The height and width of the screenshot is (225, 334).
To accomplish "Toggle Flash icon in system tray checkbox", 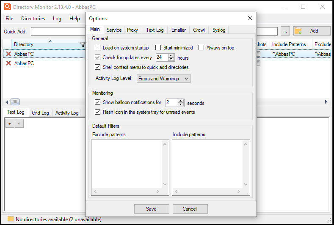I will tap(97, 112).
